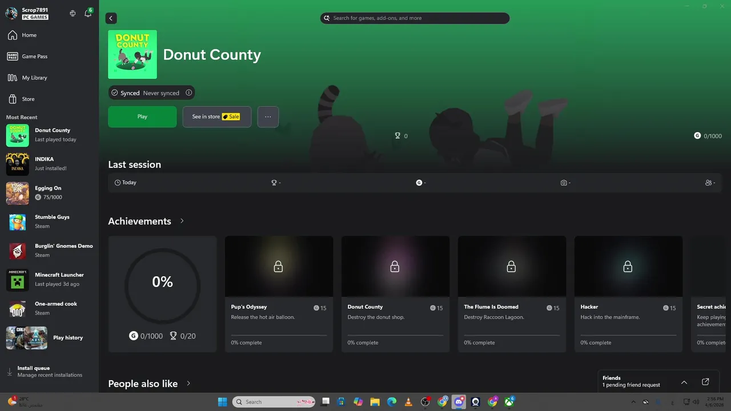Open the Scrop7891 profile avatar
This screenshot has width=731, height=411.
click(11, 13)
